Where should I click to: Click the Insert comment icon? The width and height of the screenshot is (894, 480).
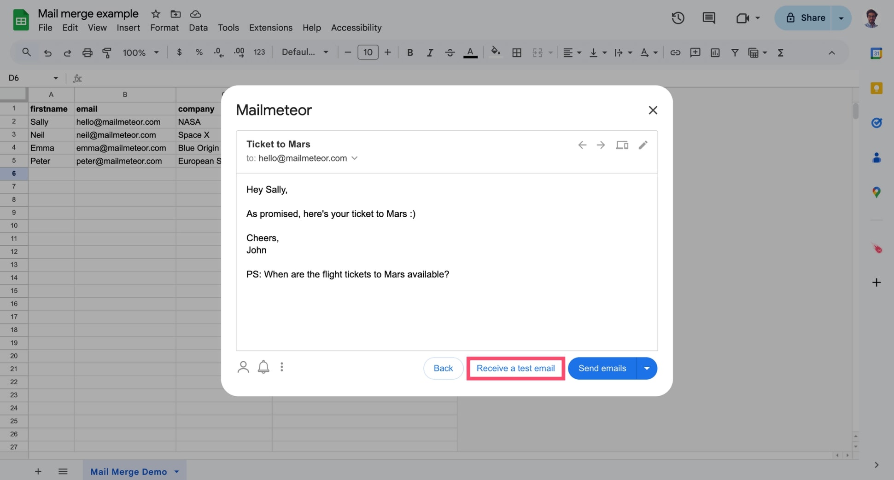point(695,52)
